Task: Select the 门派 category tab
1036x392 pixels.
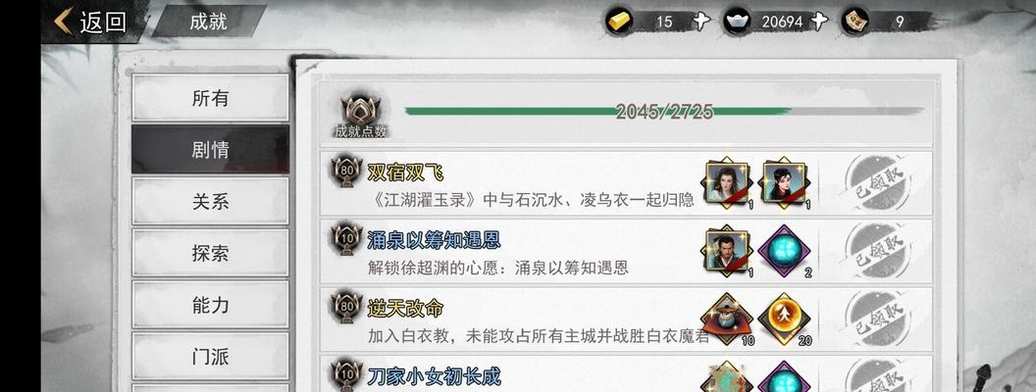Action: (210, 357)
